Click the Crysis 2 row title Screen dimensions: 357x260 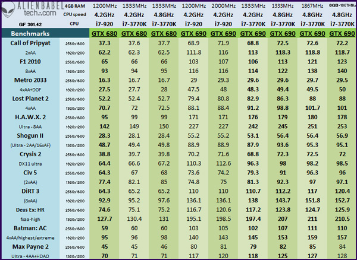pyautogui.click(x=30, y=154)
